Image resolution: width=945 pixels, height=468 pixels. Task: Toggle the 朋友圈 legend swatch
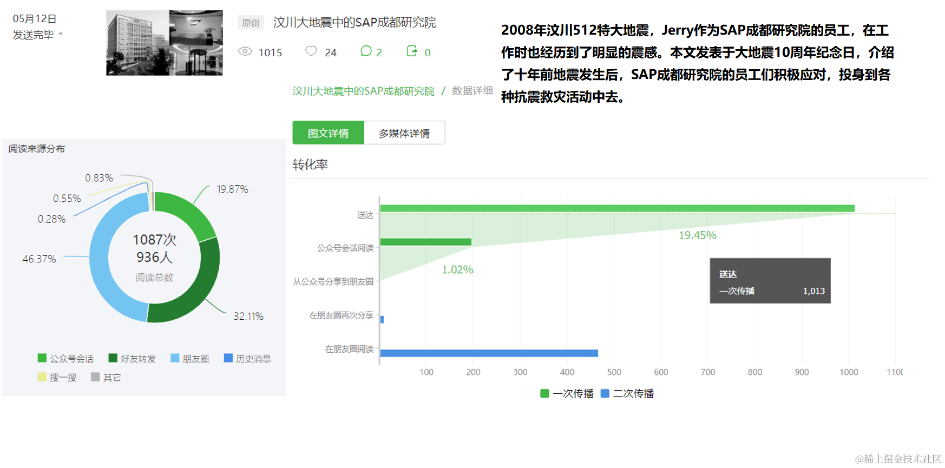175,358
